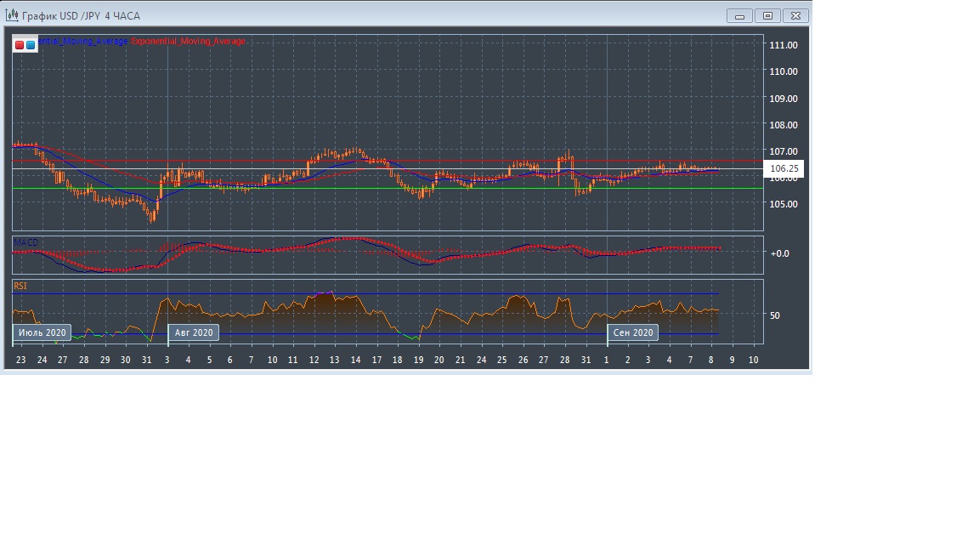Close the USD/JPY chart window
This screenshot has height=551, width=979.
pyautogui.click(x=795, y=15)
